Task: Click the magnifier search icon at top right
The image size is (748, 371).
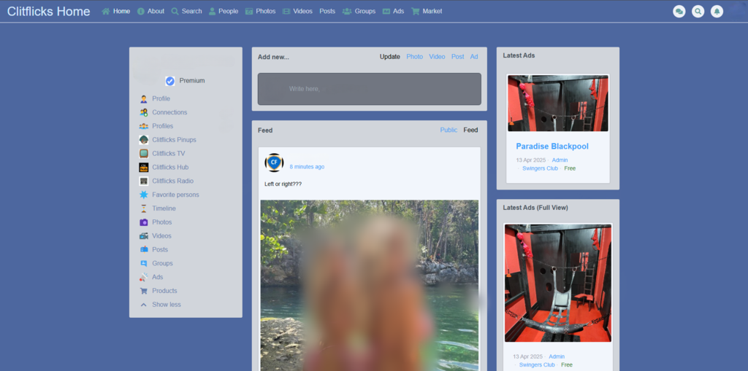Action: [x=698, y=11]
